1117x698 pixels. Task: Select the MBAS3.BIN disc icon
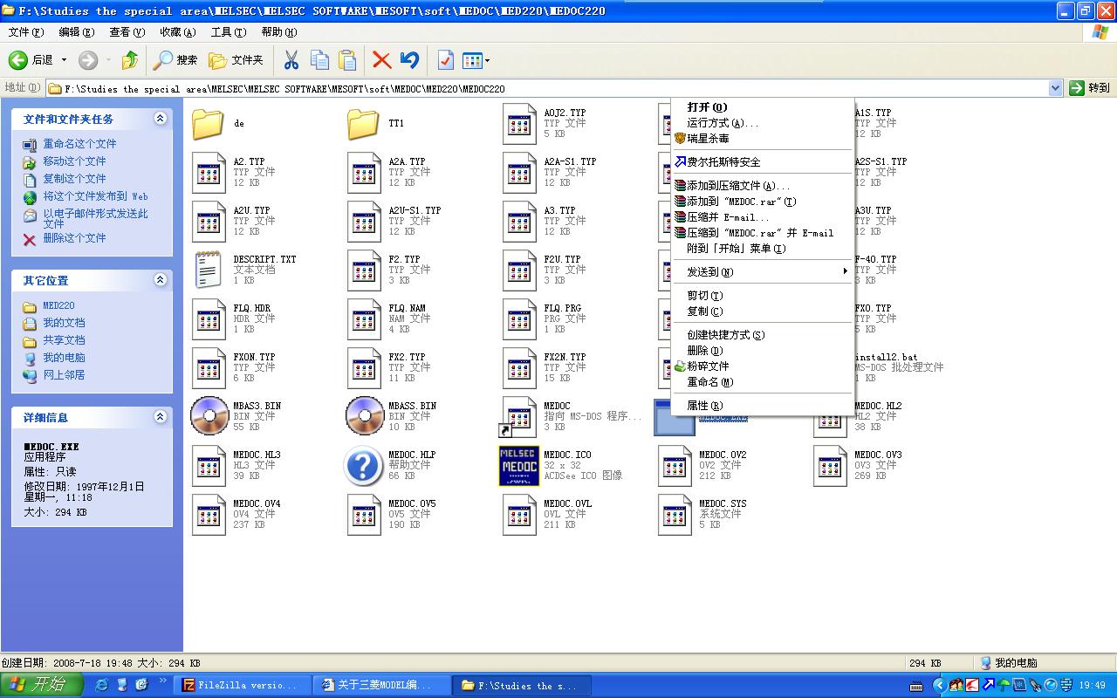(x=209, y=416)
